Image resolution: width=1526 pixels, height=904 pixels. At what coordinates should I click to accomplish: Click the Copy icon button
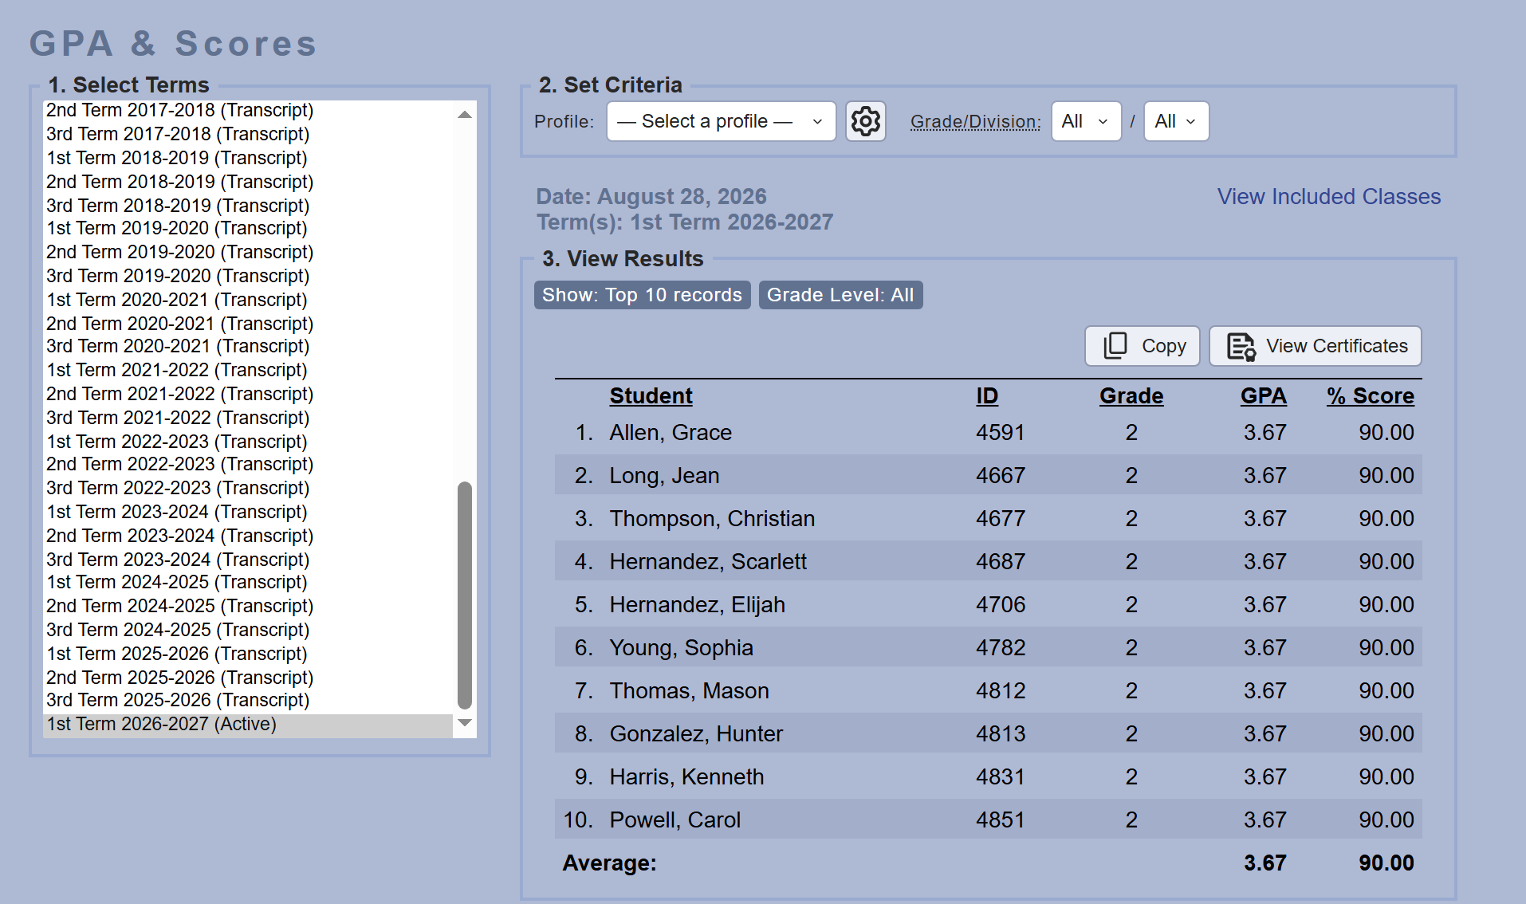pos(1142,346)
